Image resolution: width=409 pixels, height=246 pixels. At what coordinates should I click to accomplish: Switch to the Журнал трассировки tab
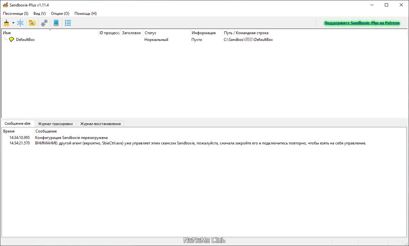55,124
